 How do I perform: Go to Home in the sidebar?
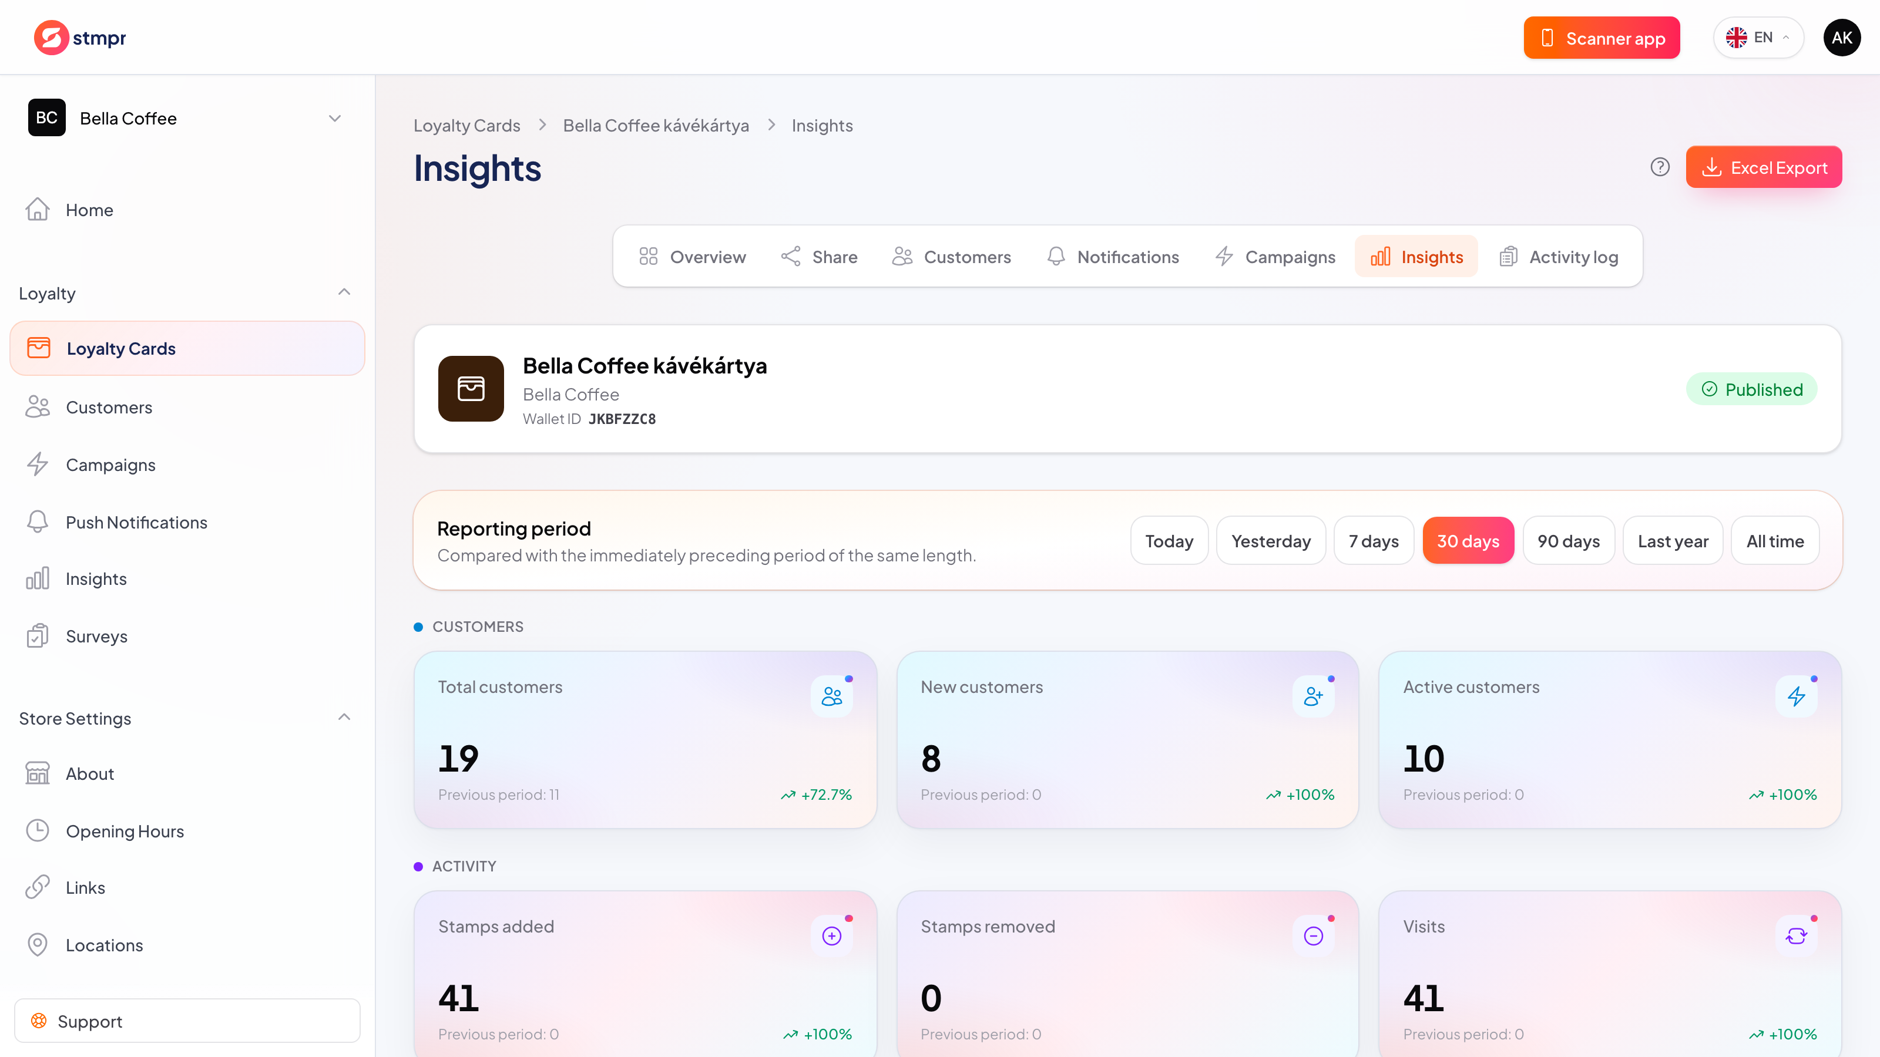coord(187,210)
